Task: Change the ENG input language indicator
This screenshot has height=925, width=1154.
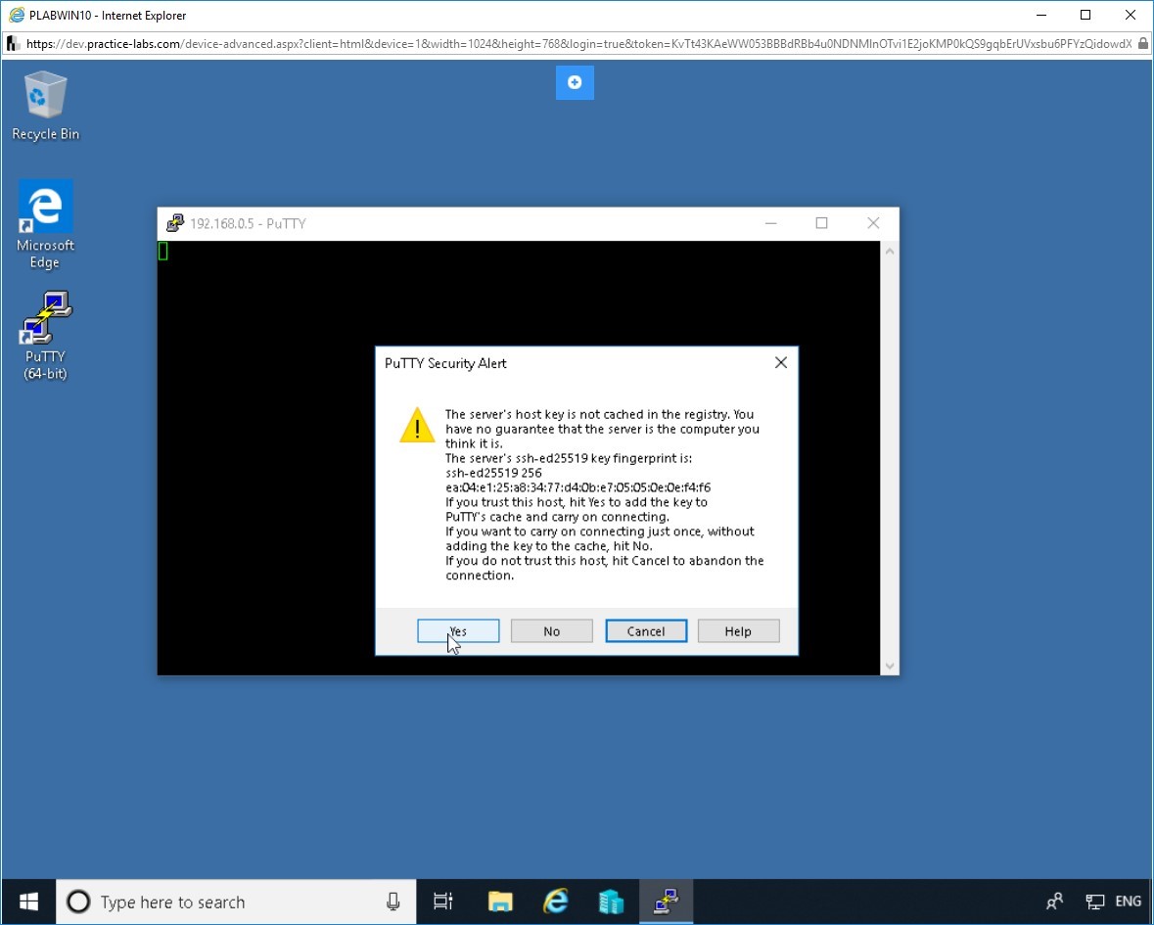Action: (1129, 902)
